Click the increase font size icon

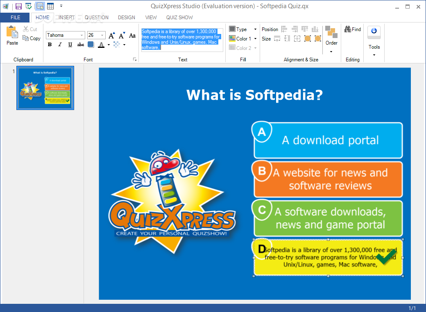pyautogui.click(x=111, y=36)
